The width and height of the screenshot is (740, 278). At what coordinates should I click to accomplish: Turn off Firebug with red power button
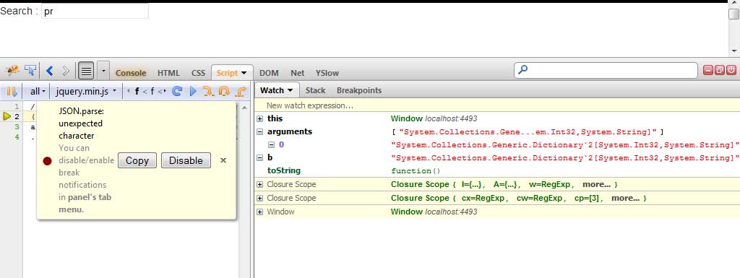pos(731,70)
